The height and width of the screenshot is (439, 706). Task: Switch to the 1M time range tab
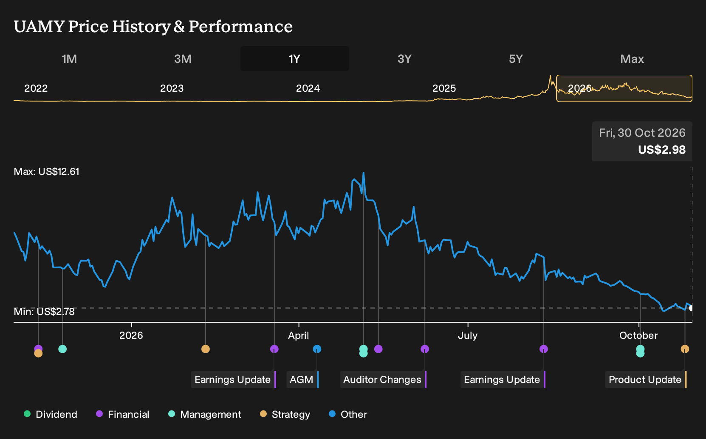pos(69,59)
